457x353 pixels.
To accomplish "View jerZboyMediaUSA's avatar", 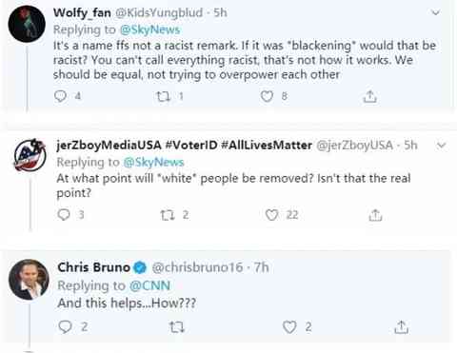I will pyautogui.click(x=30, y=155).
